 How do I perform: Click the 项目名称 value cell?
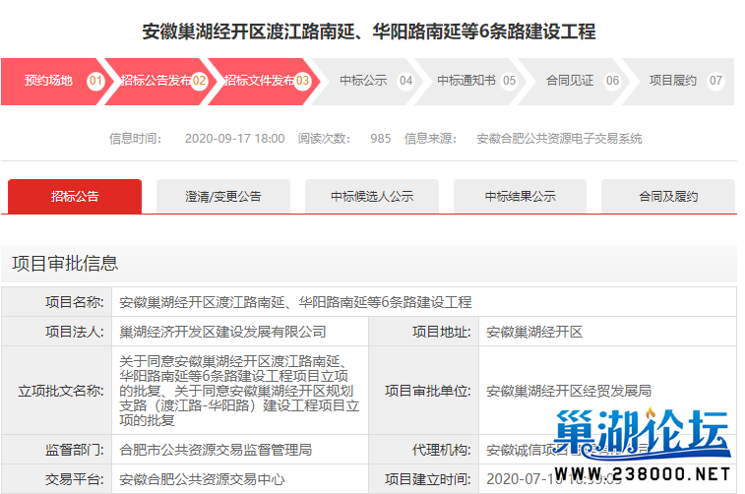[x=424, y=302]
